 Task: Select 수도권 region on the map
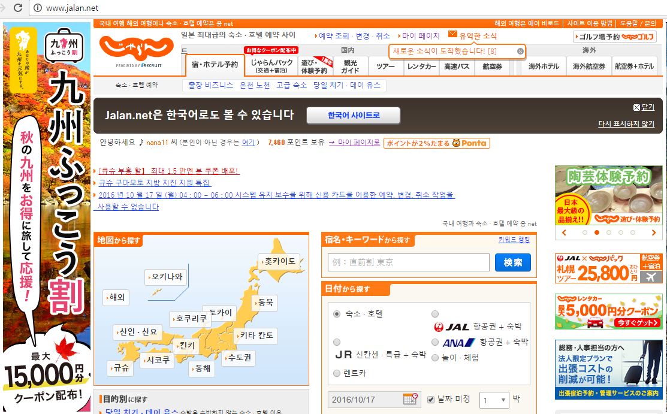point(239,358)
